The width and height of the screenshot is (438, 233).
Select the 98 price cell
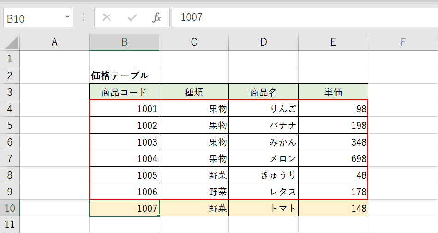(x=333, y=109)
